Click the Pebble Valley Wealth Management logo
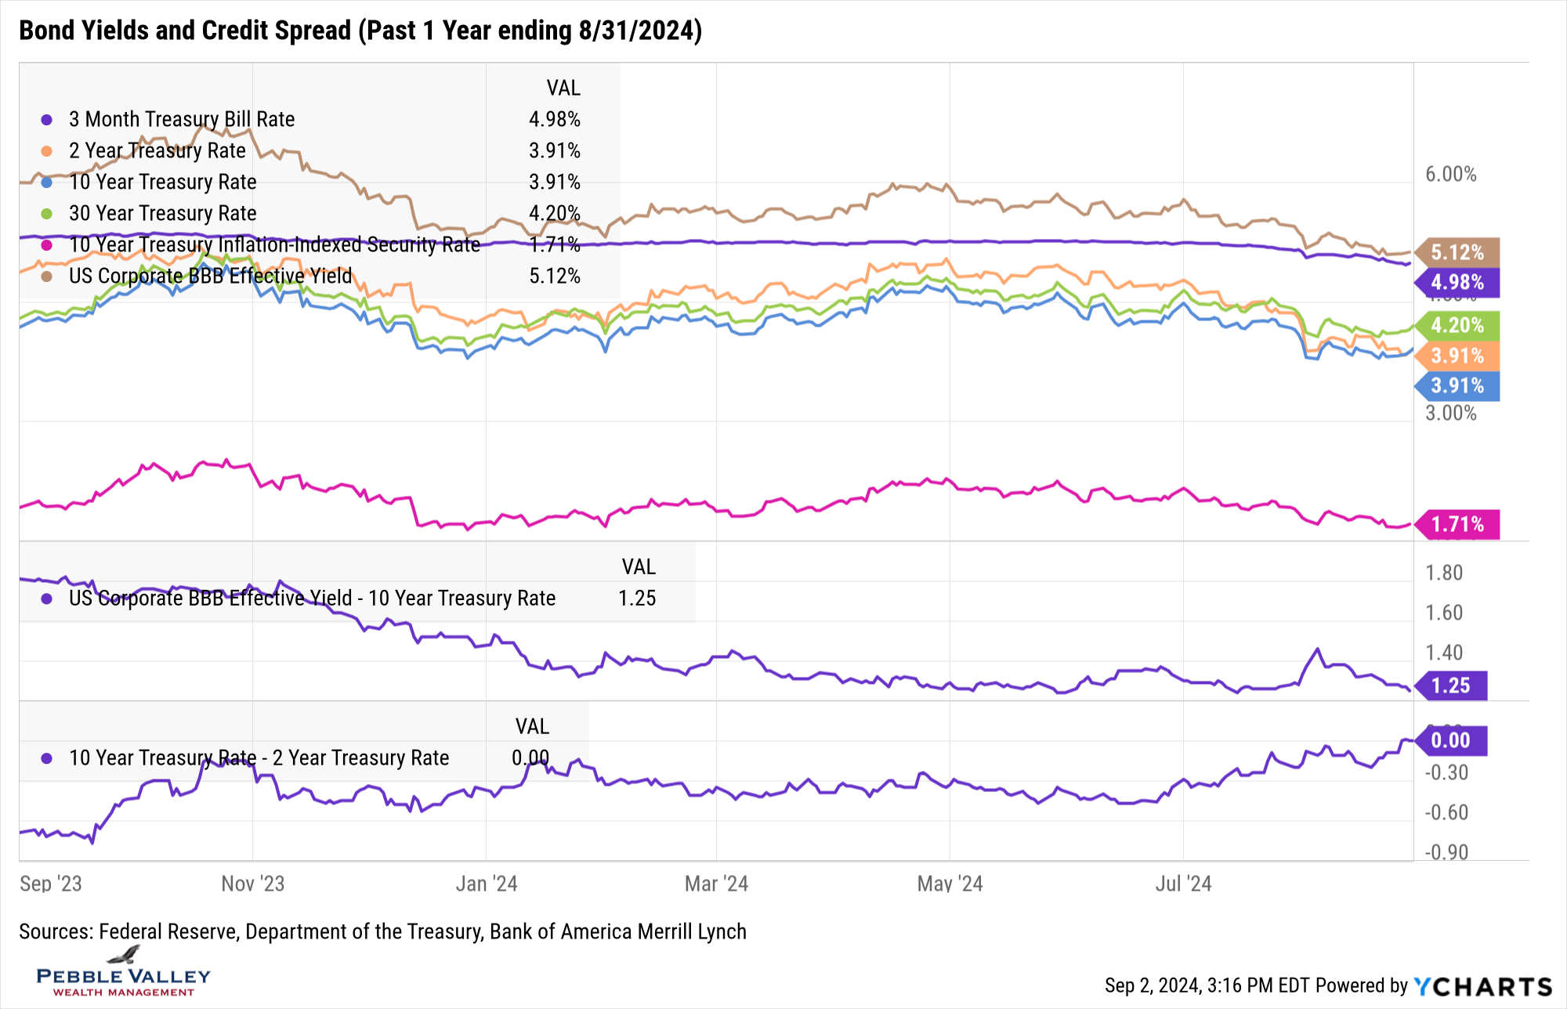This screenshot has width=1567, height=1009. click(x=124, y=973)
